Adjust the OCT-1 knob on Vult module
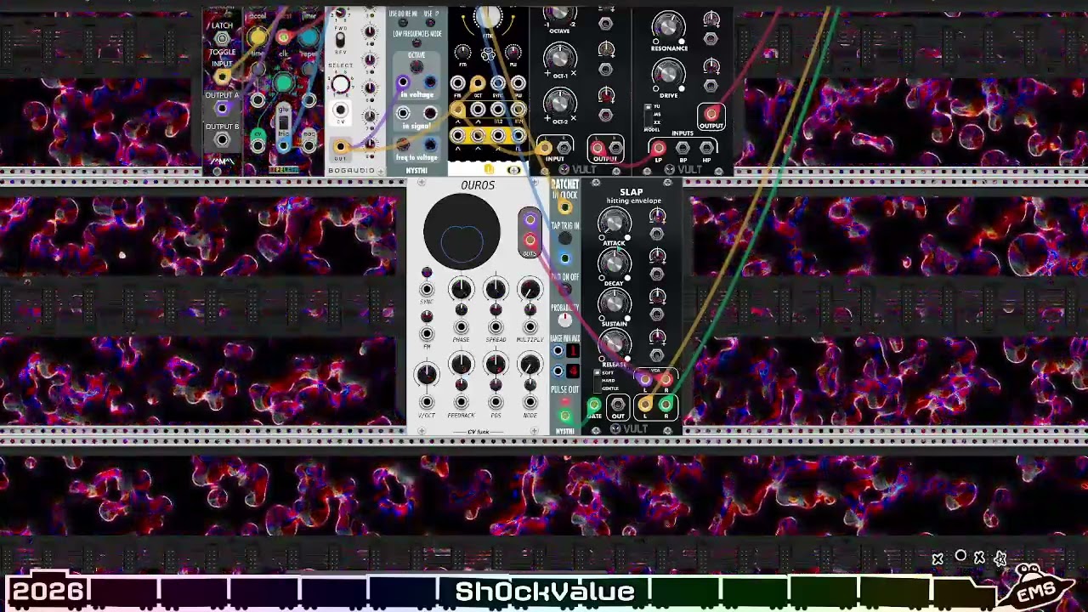Viewport: 1088px width, 612px height. pyautogui.click(x=558, y=57)
